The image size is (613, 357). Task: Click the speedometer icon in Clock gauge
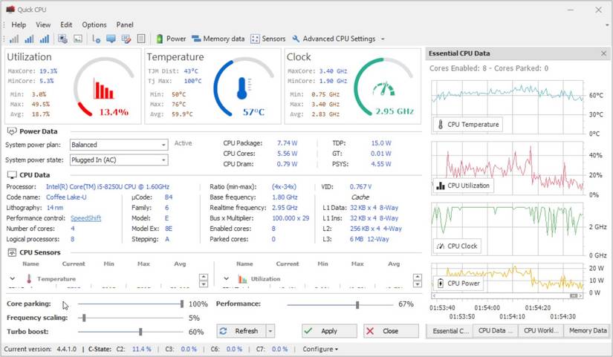pos(383,89)
